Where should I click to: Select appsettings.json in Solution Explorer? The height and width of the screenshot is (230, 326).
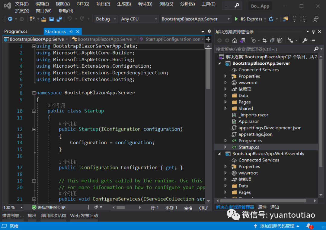[x=255, y=134]
